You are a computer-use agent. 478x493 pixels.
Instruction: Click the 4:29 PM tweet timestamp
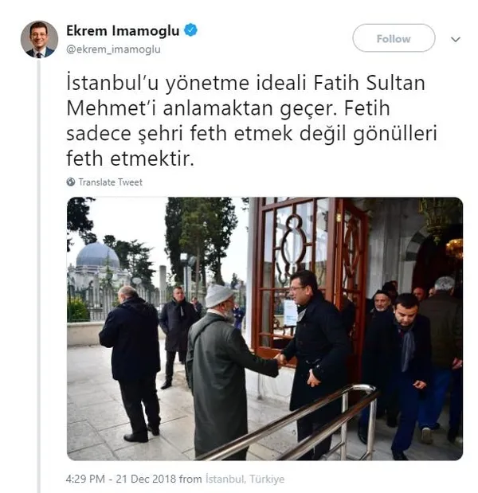[85, 479]
